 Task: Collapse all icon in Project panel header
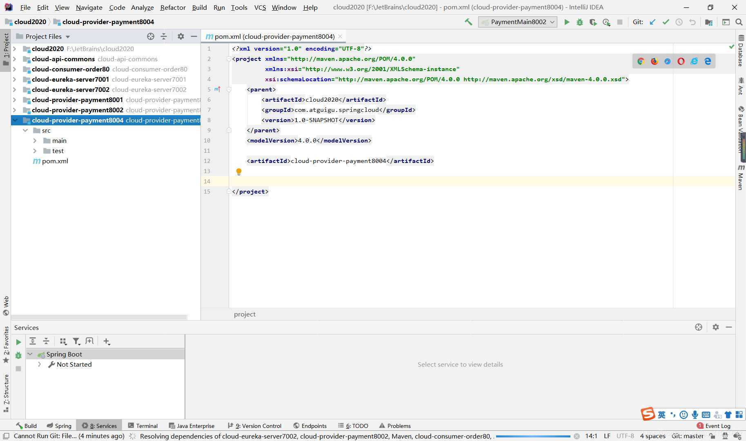[x=164, y=36]
